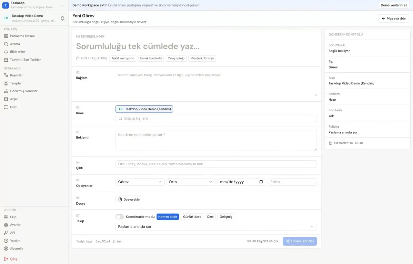The height and width of the screenshot is (264, 413).
Task: Click the Çıktı output input field
Action: pos(216,164)
